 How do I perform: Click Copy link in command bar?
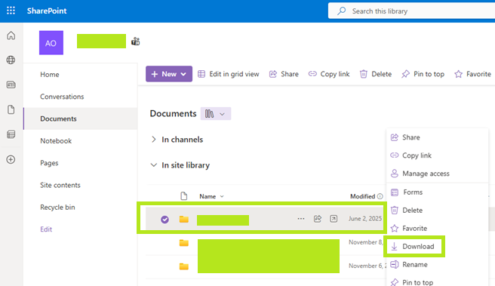point(329,74)
